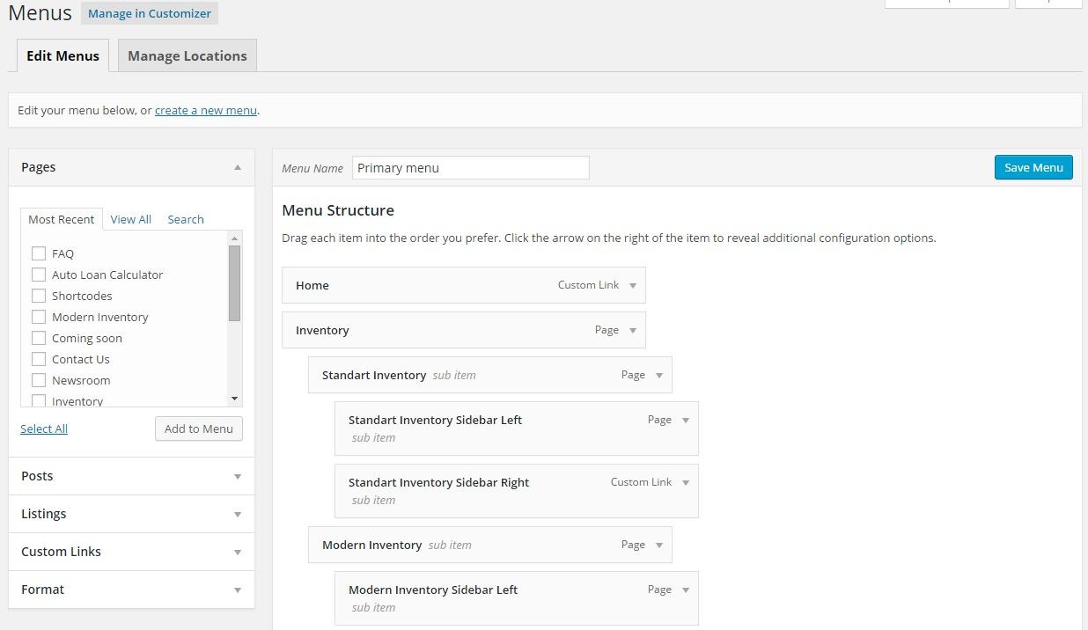Expand Standart Inventory Sidebar Right arrow
Screen dimensions: 1088x630
(x=685, y=483)
